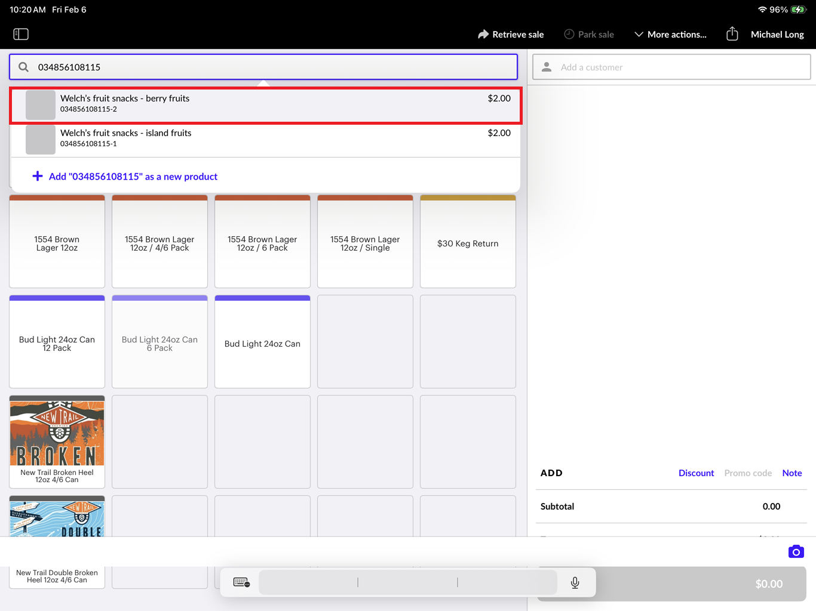
Task: Add 1554 Brown Lager 12oz / 6 Pack
Action: tap(262, 242)
